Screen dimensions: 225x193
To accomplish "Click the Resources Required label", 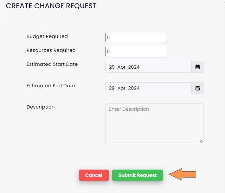I will pos(51,50).
